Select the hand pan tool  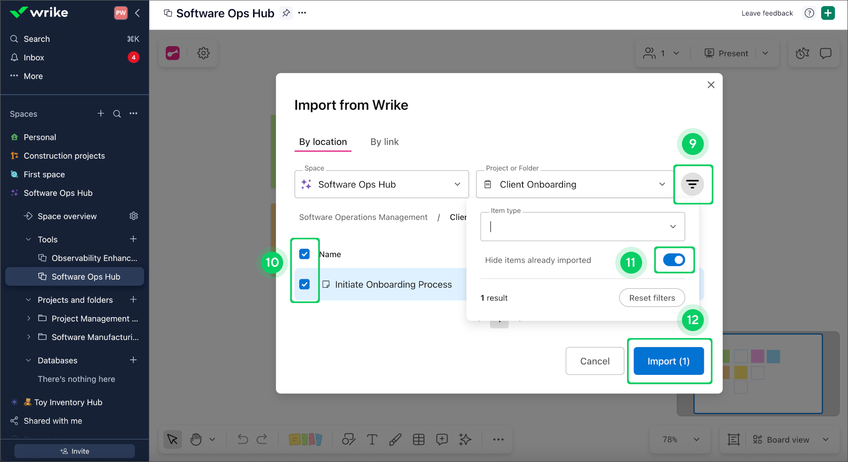(x=196, y=439)
